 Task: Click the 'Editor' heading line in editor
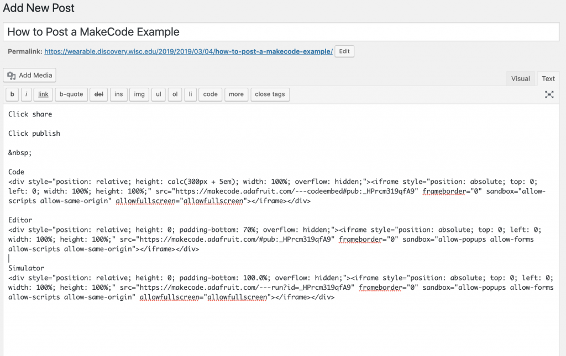pyautogui.click(x=20, y=220)
